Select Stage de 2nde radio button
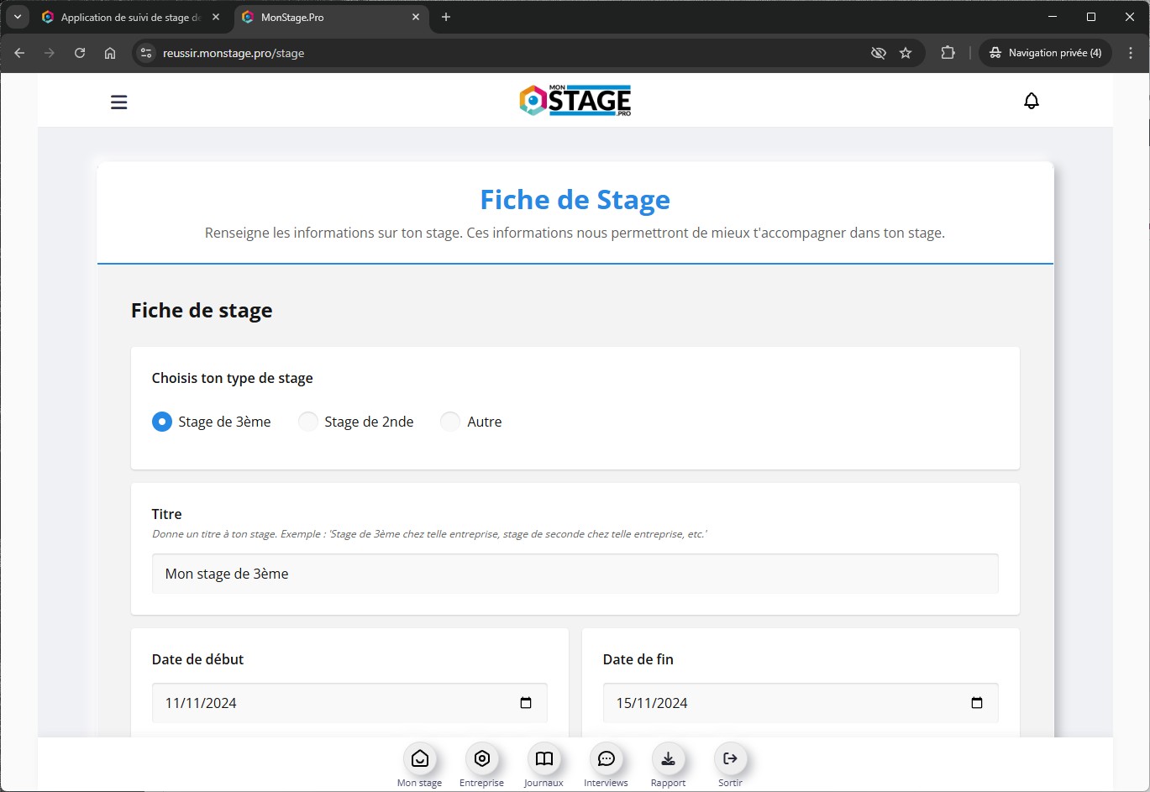Viewport: 1150px width, 792px height. coord(308,422)
